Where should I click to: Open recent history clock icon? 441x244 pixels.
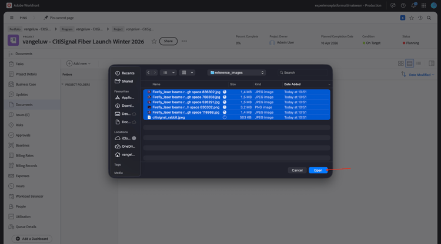pyautogui.click(x=420, y=18)
